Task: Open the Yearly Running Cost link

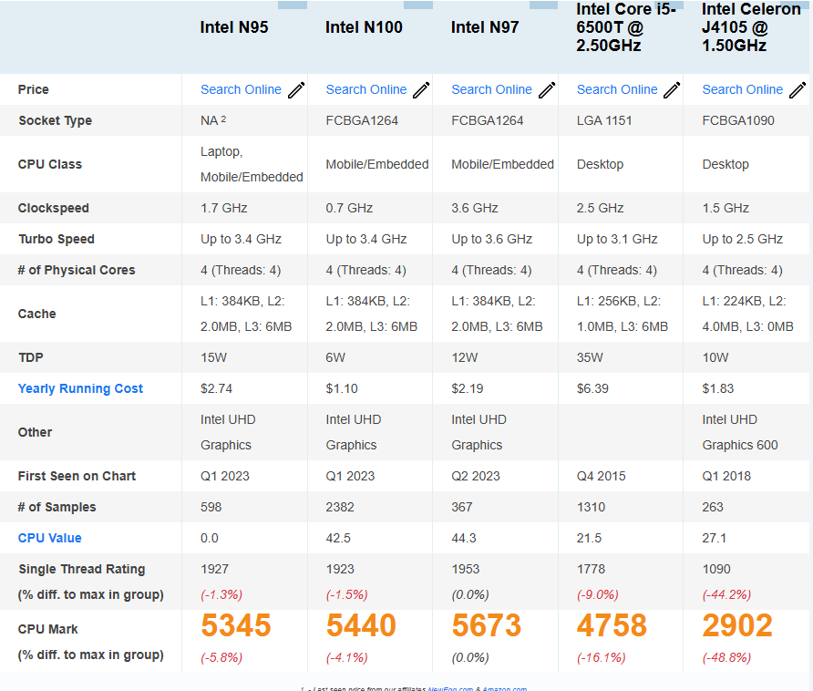Action: pyautogui.click(x=80, y=388)
